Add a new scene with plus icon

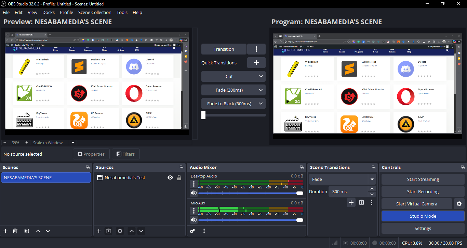coord(5,231)
